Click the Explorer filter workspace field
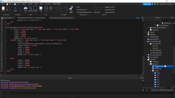 click(159, 20)
